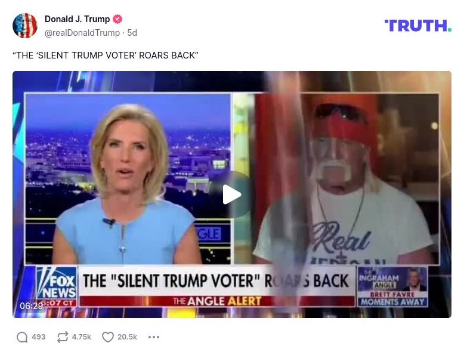The height and width of the screenshot is (355, 464).
Task: Open the Donald J. Trump profile name
Action: 78,19
